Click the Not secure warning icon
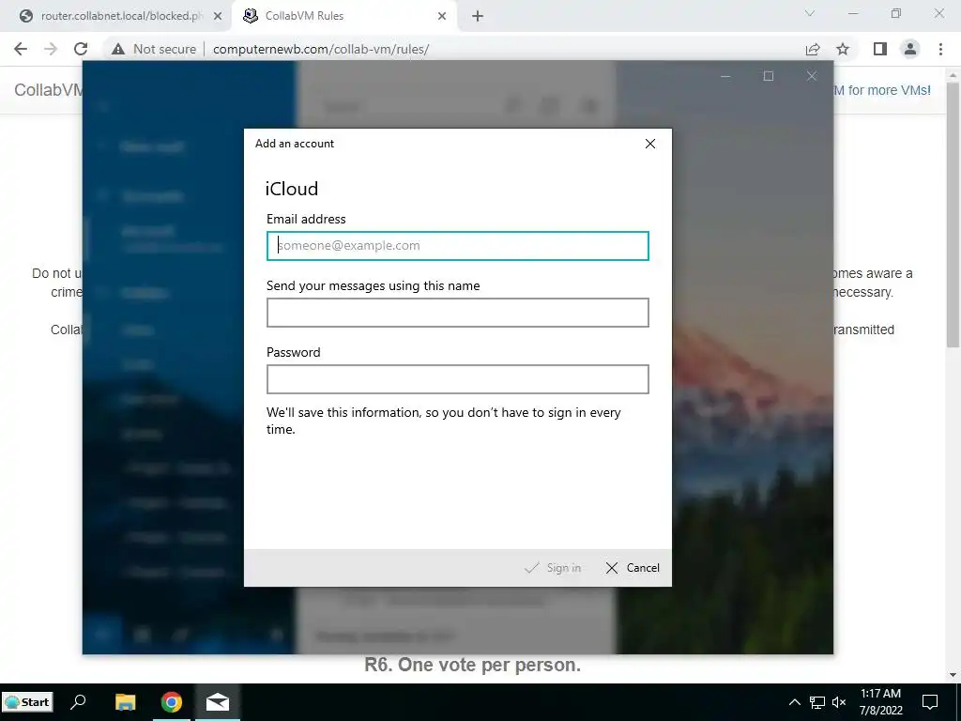This screenshot has height=721, width=961. click(x=118, y=49)
